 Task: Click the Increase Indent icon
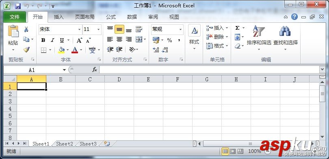tap(119, 49)
